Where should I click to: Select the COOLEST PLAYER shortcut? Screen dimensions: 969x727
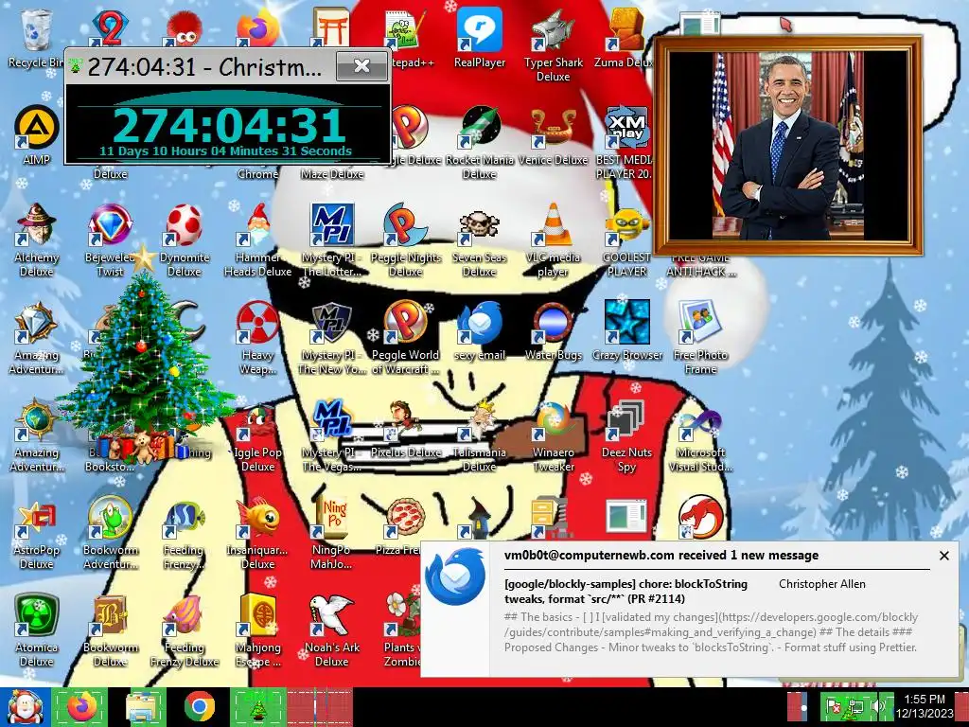coord(626,239)
